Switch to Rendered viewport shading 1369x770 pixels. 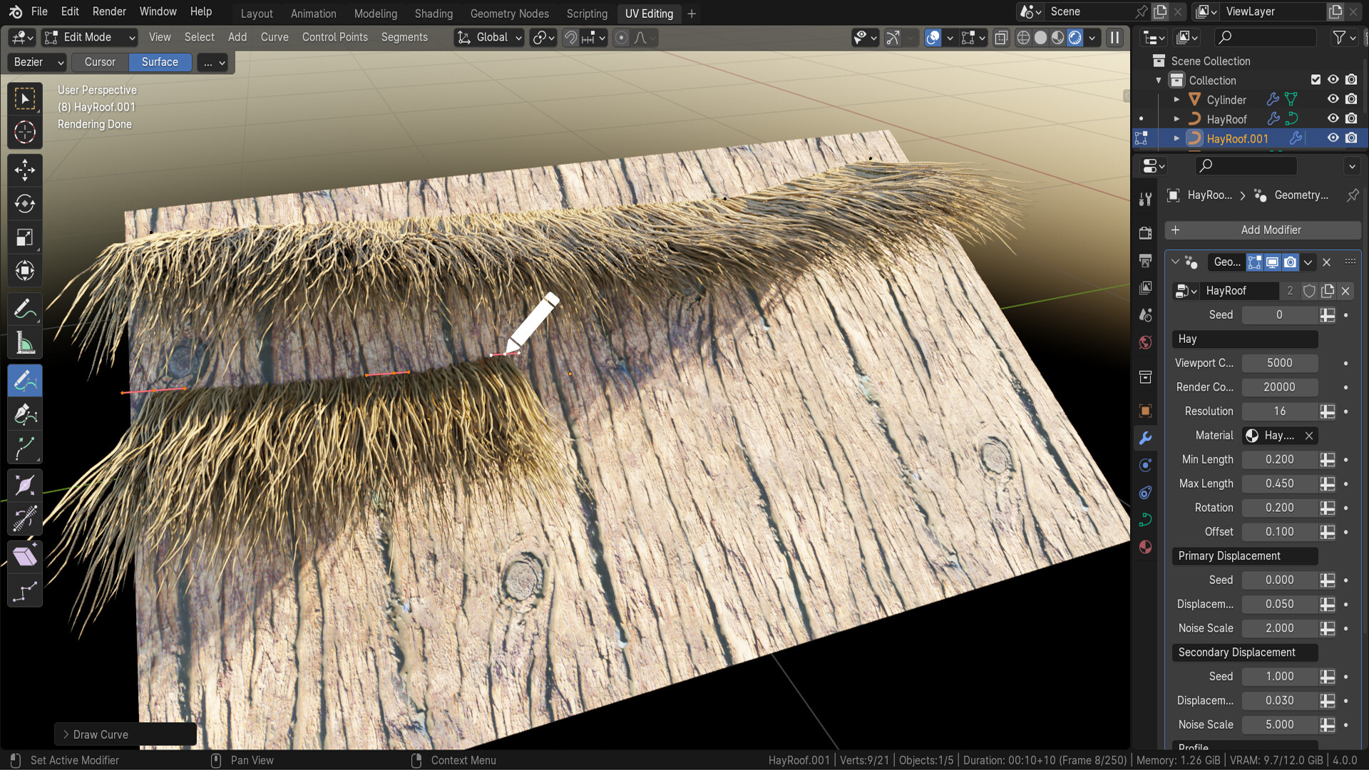click(1075, 38)
